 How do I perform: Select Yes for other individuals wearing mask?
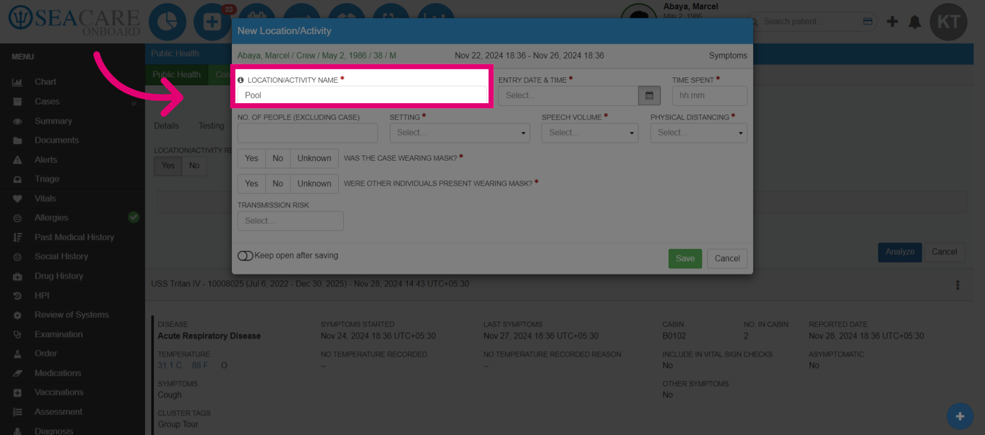[251, 183]
